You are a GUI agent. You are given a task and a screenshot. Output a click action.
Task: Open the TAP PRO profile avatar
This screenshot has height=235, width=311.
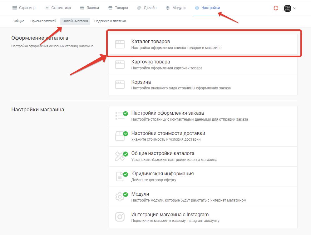(x=287, y=8)
